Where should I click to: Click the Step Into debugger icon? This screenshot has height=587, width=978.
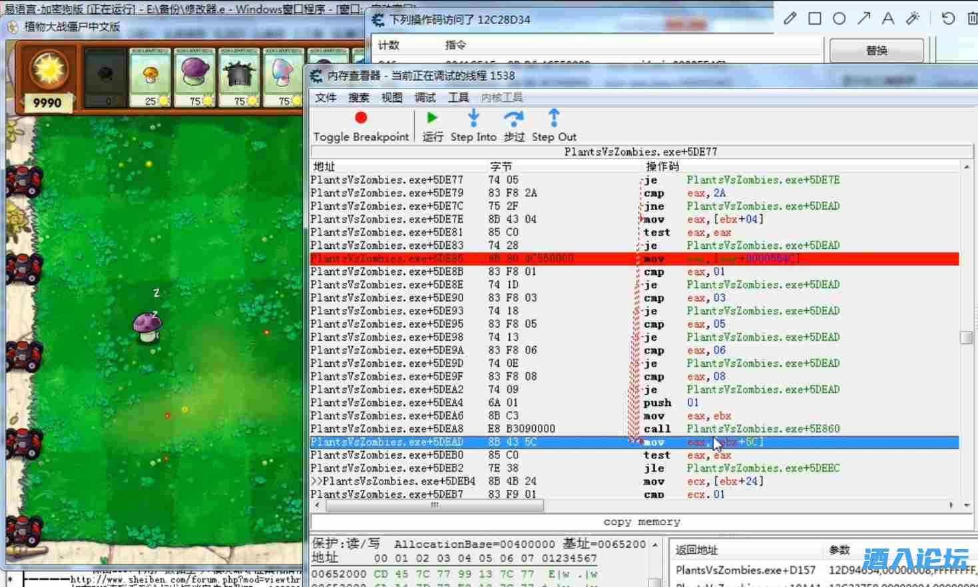click(473, 118)
